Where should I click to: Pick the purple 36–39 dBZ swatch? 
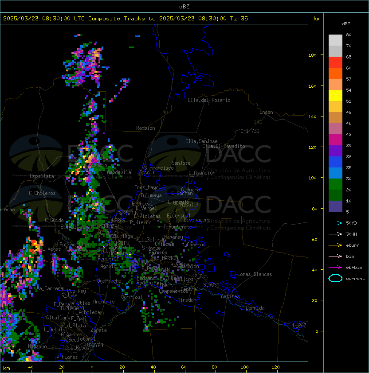point(335,151)
